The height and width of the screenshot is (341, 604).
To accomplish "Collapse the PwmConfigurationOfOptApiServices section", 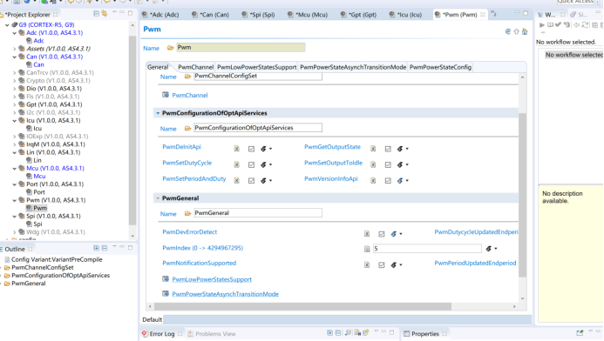I will tap(158, 113).
